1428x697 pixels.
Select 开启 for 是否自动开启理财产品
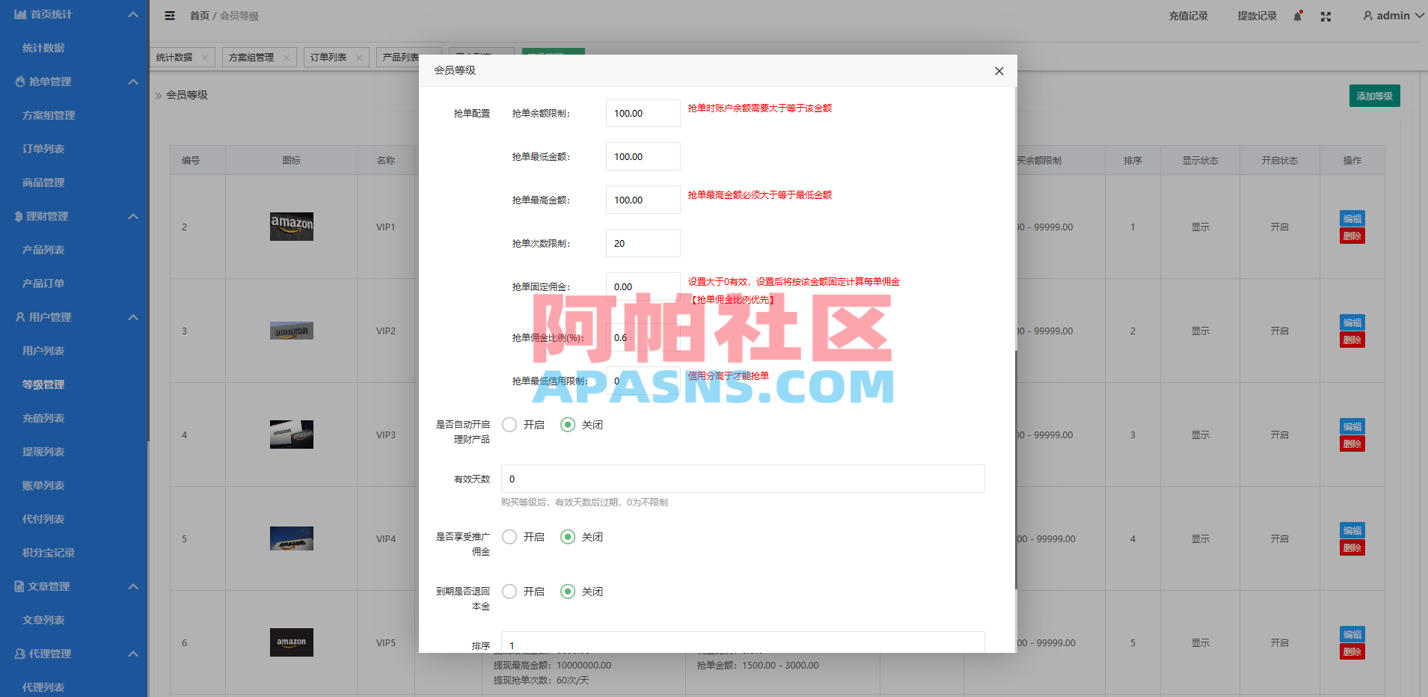(x=509, y=424)
